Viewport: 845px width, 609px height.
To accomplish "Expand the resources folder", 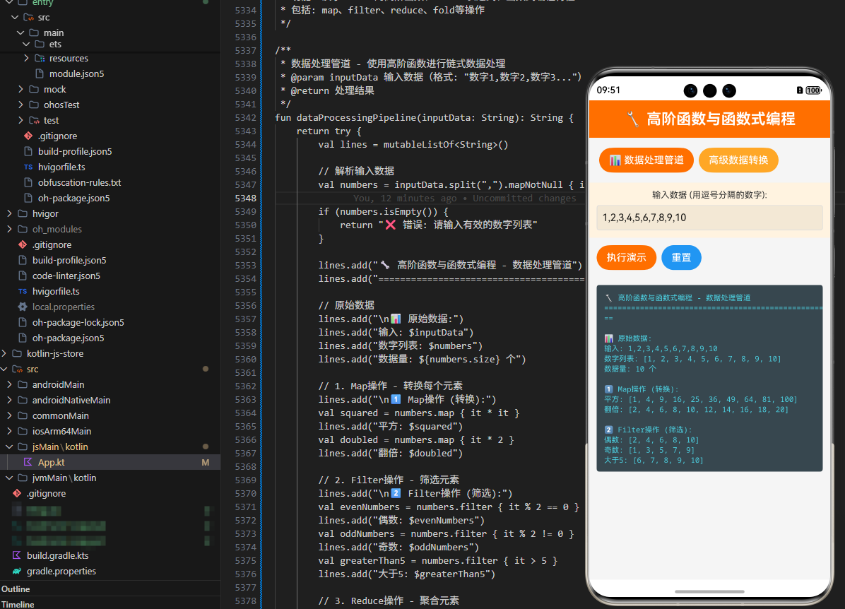I will [26, 58].
